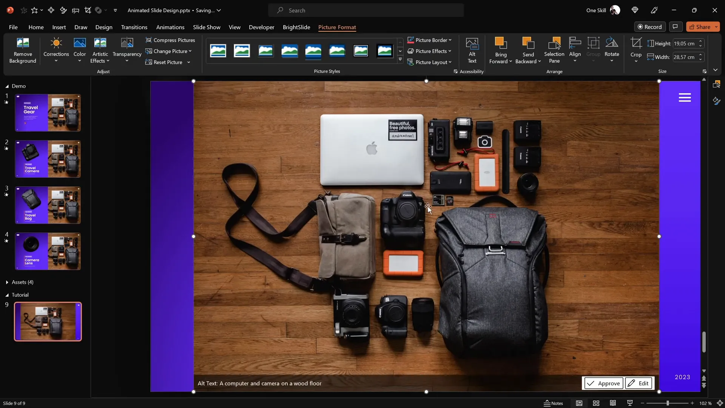Toggle the Notes pane
The width and height of the screenshot is (725, 408).
553,403
